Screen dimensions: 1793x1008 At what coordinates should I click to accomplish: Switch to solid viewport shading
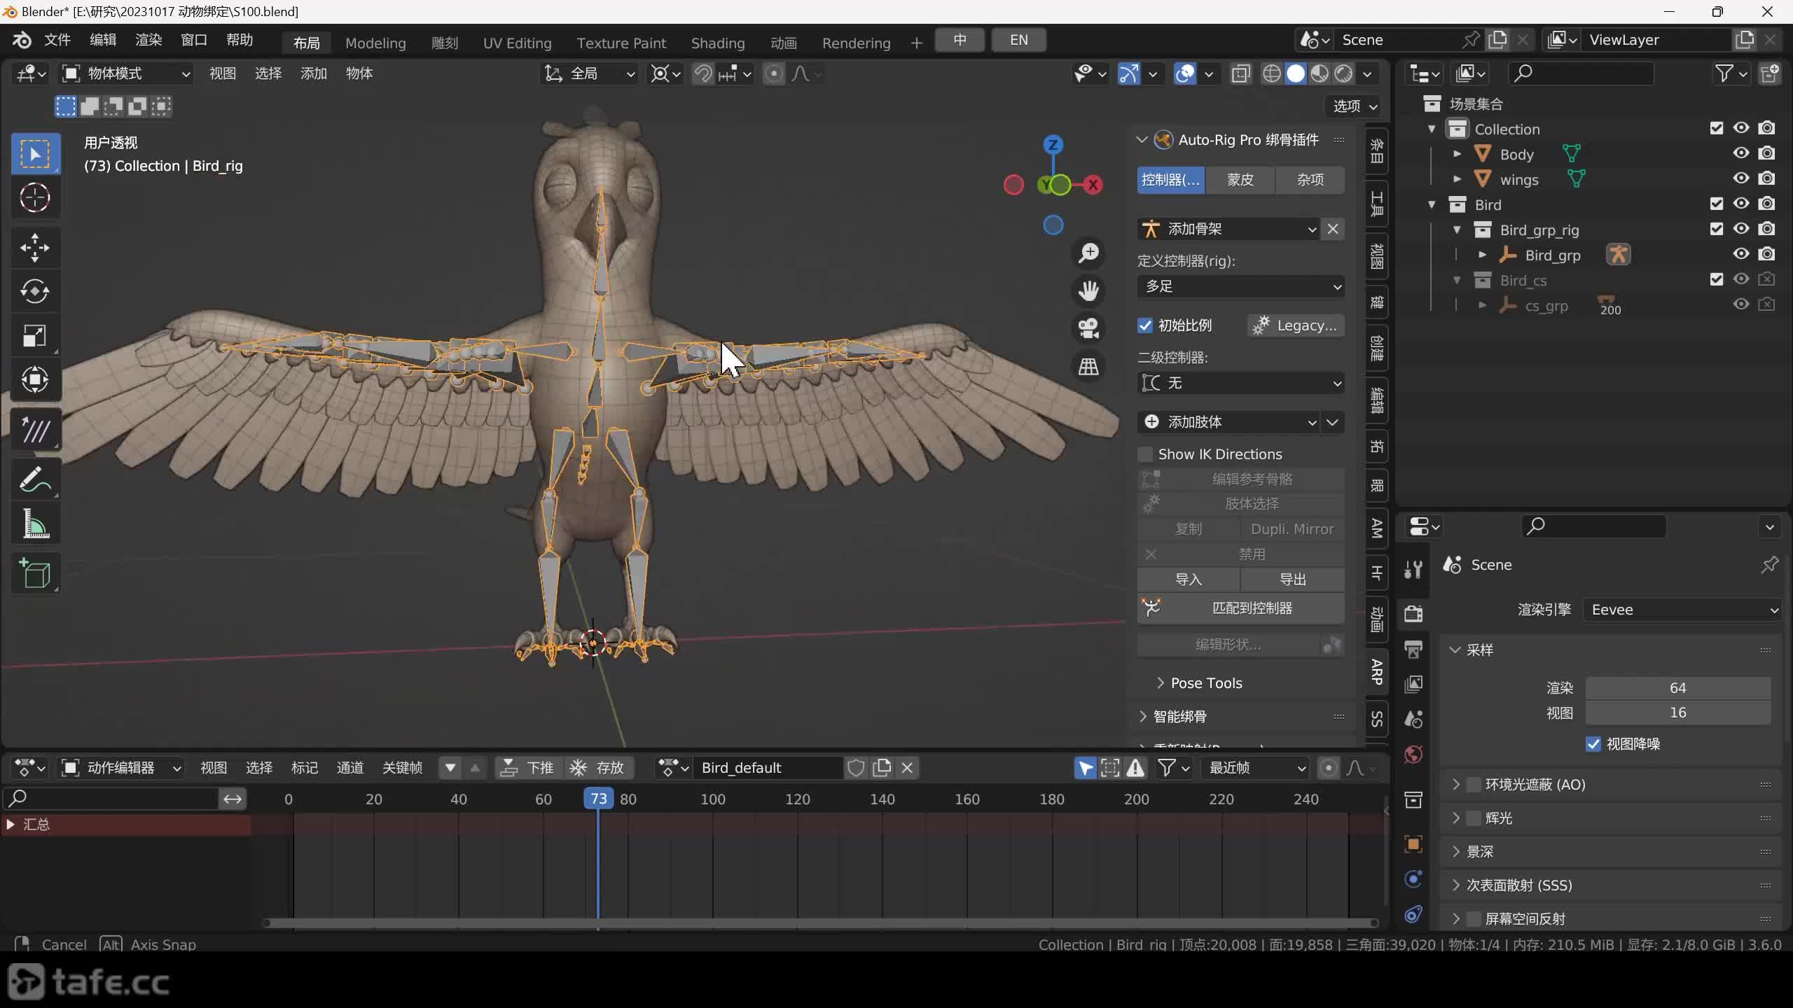(1296, 73)
